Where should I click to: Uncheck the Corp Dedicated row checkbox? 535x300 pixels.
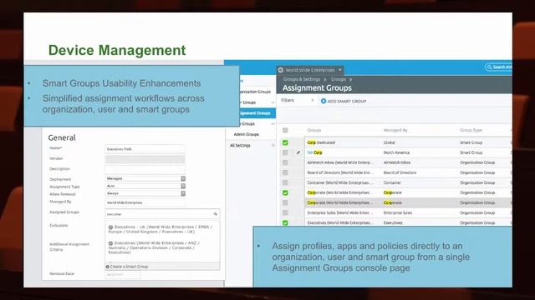tap(285, 142)
